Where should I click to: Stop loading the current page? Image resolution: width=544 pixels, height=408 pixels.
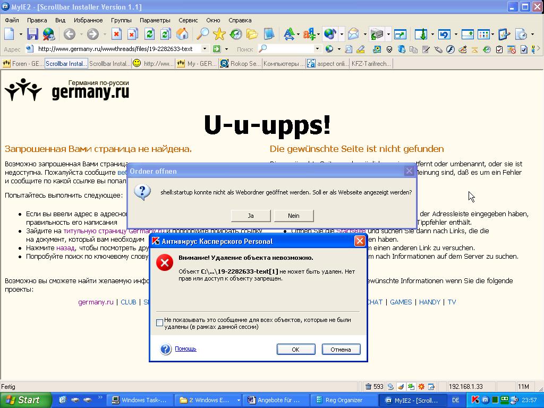click(x=116, y=34)
